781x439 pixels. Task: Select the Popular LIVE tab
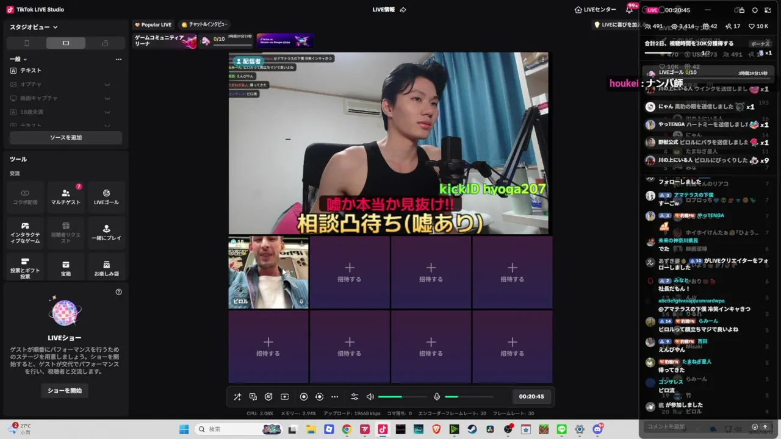click(153, 25)
